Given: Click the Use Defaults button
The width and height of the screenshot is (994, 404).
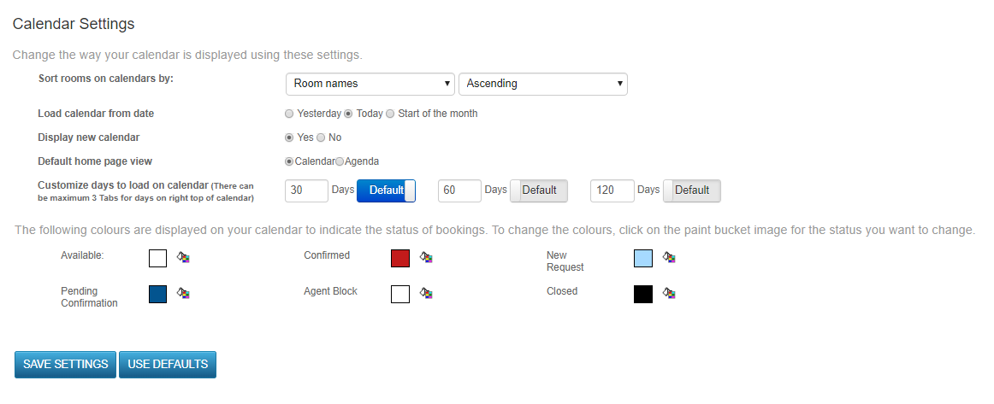Looking at the screenshot, I should (x=168, y=365).
